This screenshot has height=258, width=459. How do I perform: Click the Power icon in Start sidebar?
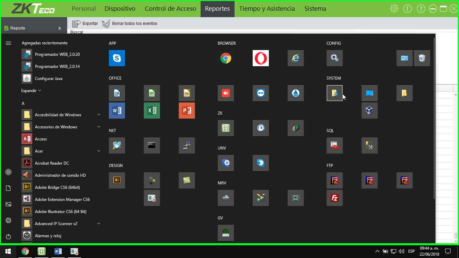tap(8, 236)
